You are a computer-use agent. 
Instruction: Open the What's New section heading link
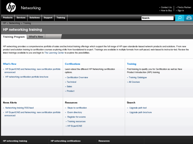point(10,64)
